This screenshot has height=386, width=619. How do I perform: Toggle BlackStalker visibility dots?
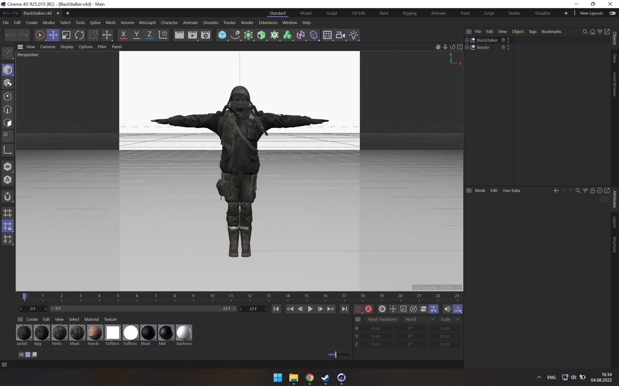[508, 40]
